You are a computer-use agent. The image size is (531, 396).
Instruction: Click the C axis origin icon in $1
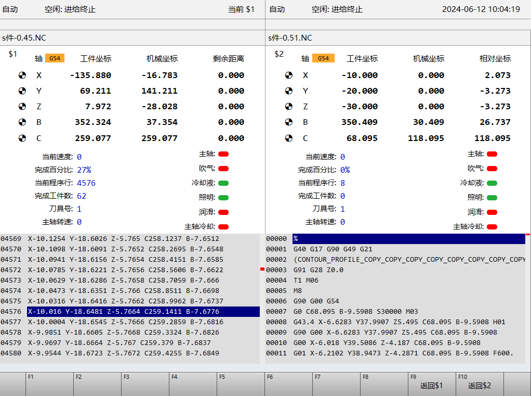click(x=22, y=138)
